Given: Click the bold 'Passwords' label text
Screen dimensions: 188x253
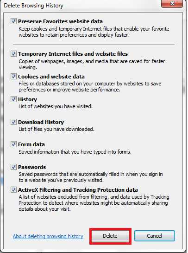Looking at the screenshot, I should [x=32, y=167].
